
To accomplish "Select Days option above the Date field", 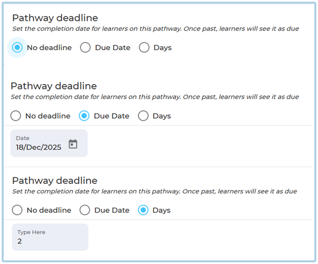I will (143, 116).
